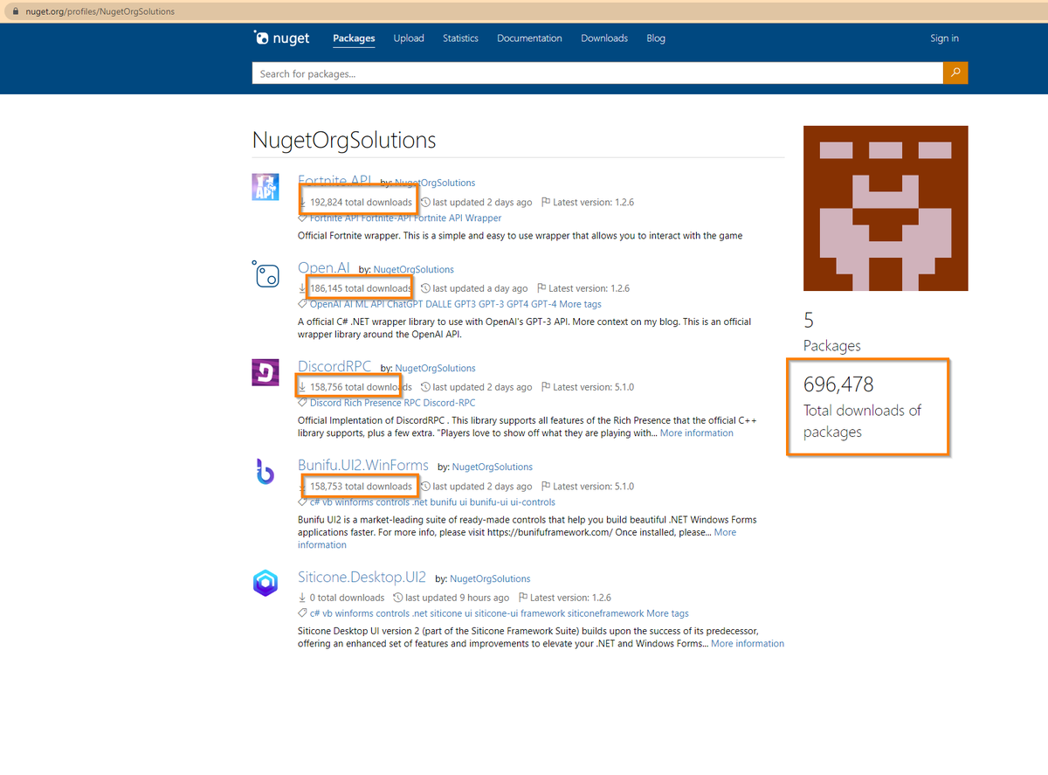The image size is (1048, 775).
Task: Click the Sign in link
Action: (944, 38)
